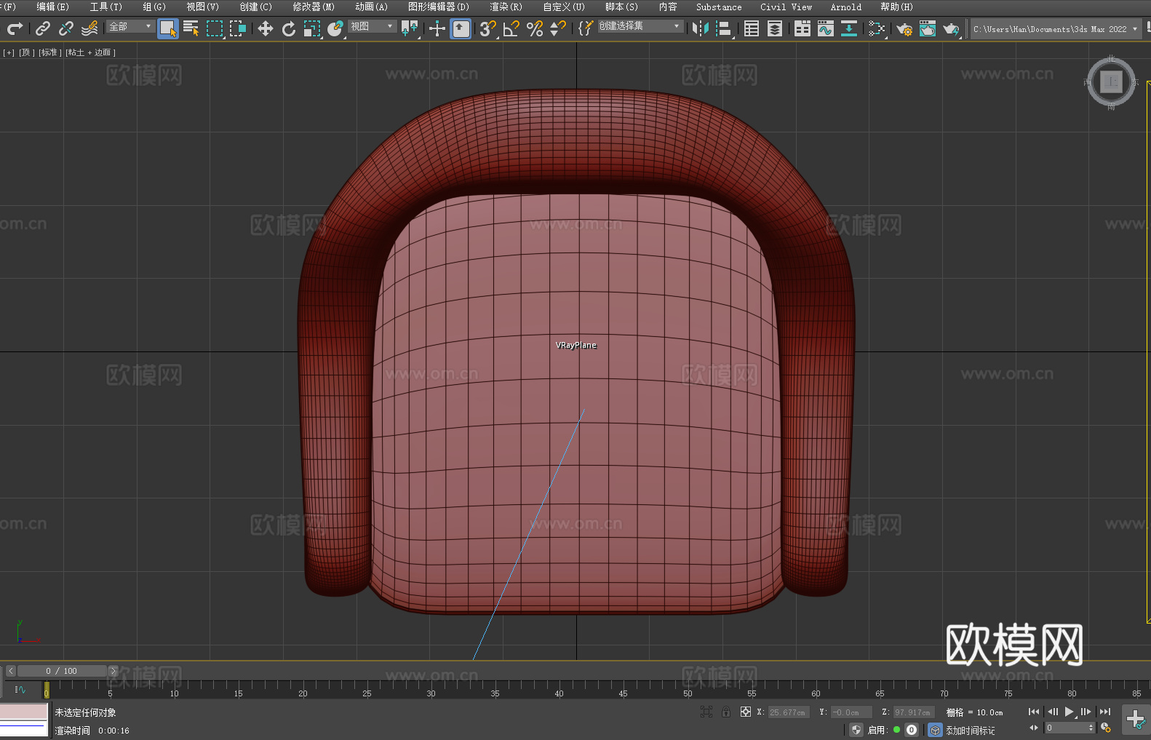1151x740 pixels.
Task: Open the 创建选择集 named selection dropdown
Action: [x=640, y=26]
